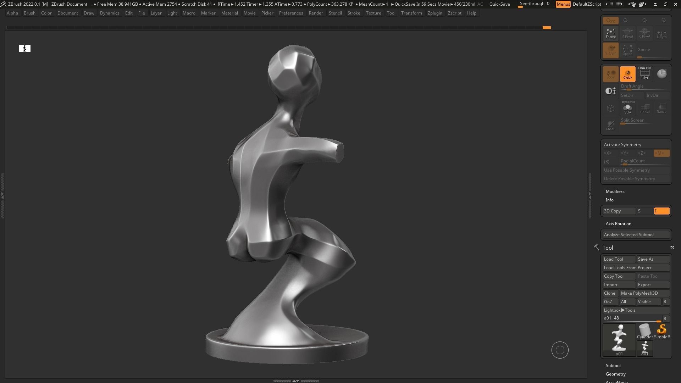Click Make PolyMesh3D button

pos(644,293)
